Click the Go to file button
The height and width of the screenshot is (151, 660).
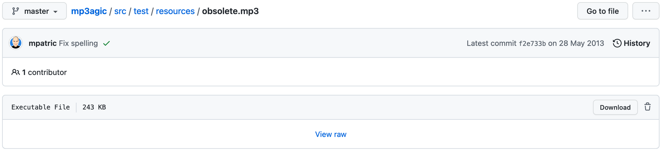[x=602, y=11]
